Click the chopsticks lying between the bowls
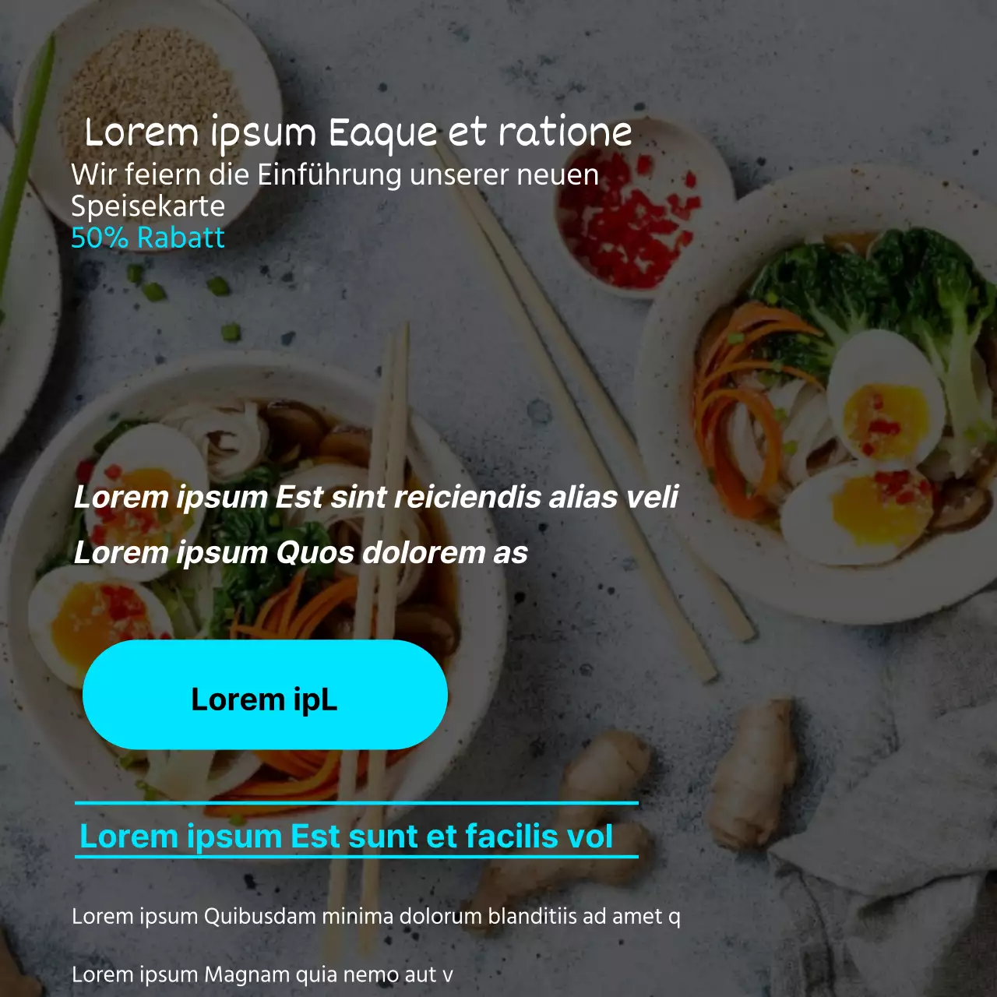This screenshot has width=997, height=997. 592,421
